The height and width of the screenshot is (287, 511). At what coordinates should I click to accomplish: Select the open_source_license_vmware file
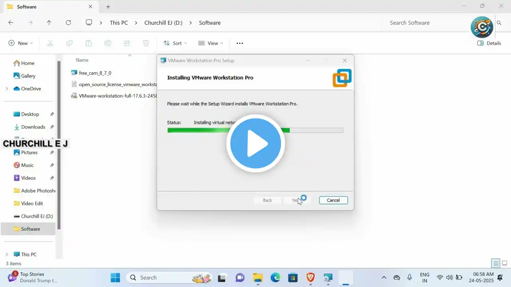114,84
